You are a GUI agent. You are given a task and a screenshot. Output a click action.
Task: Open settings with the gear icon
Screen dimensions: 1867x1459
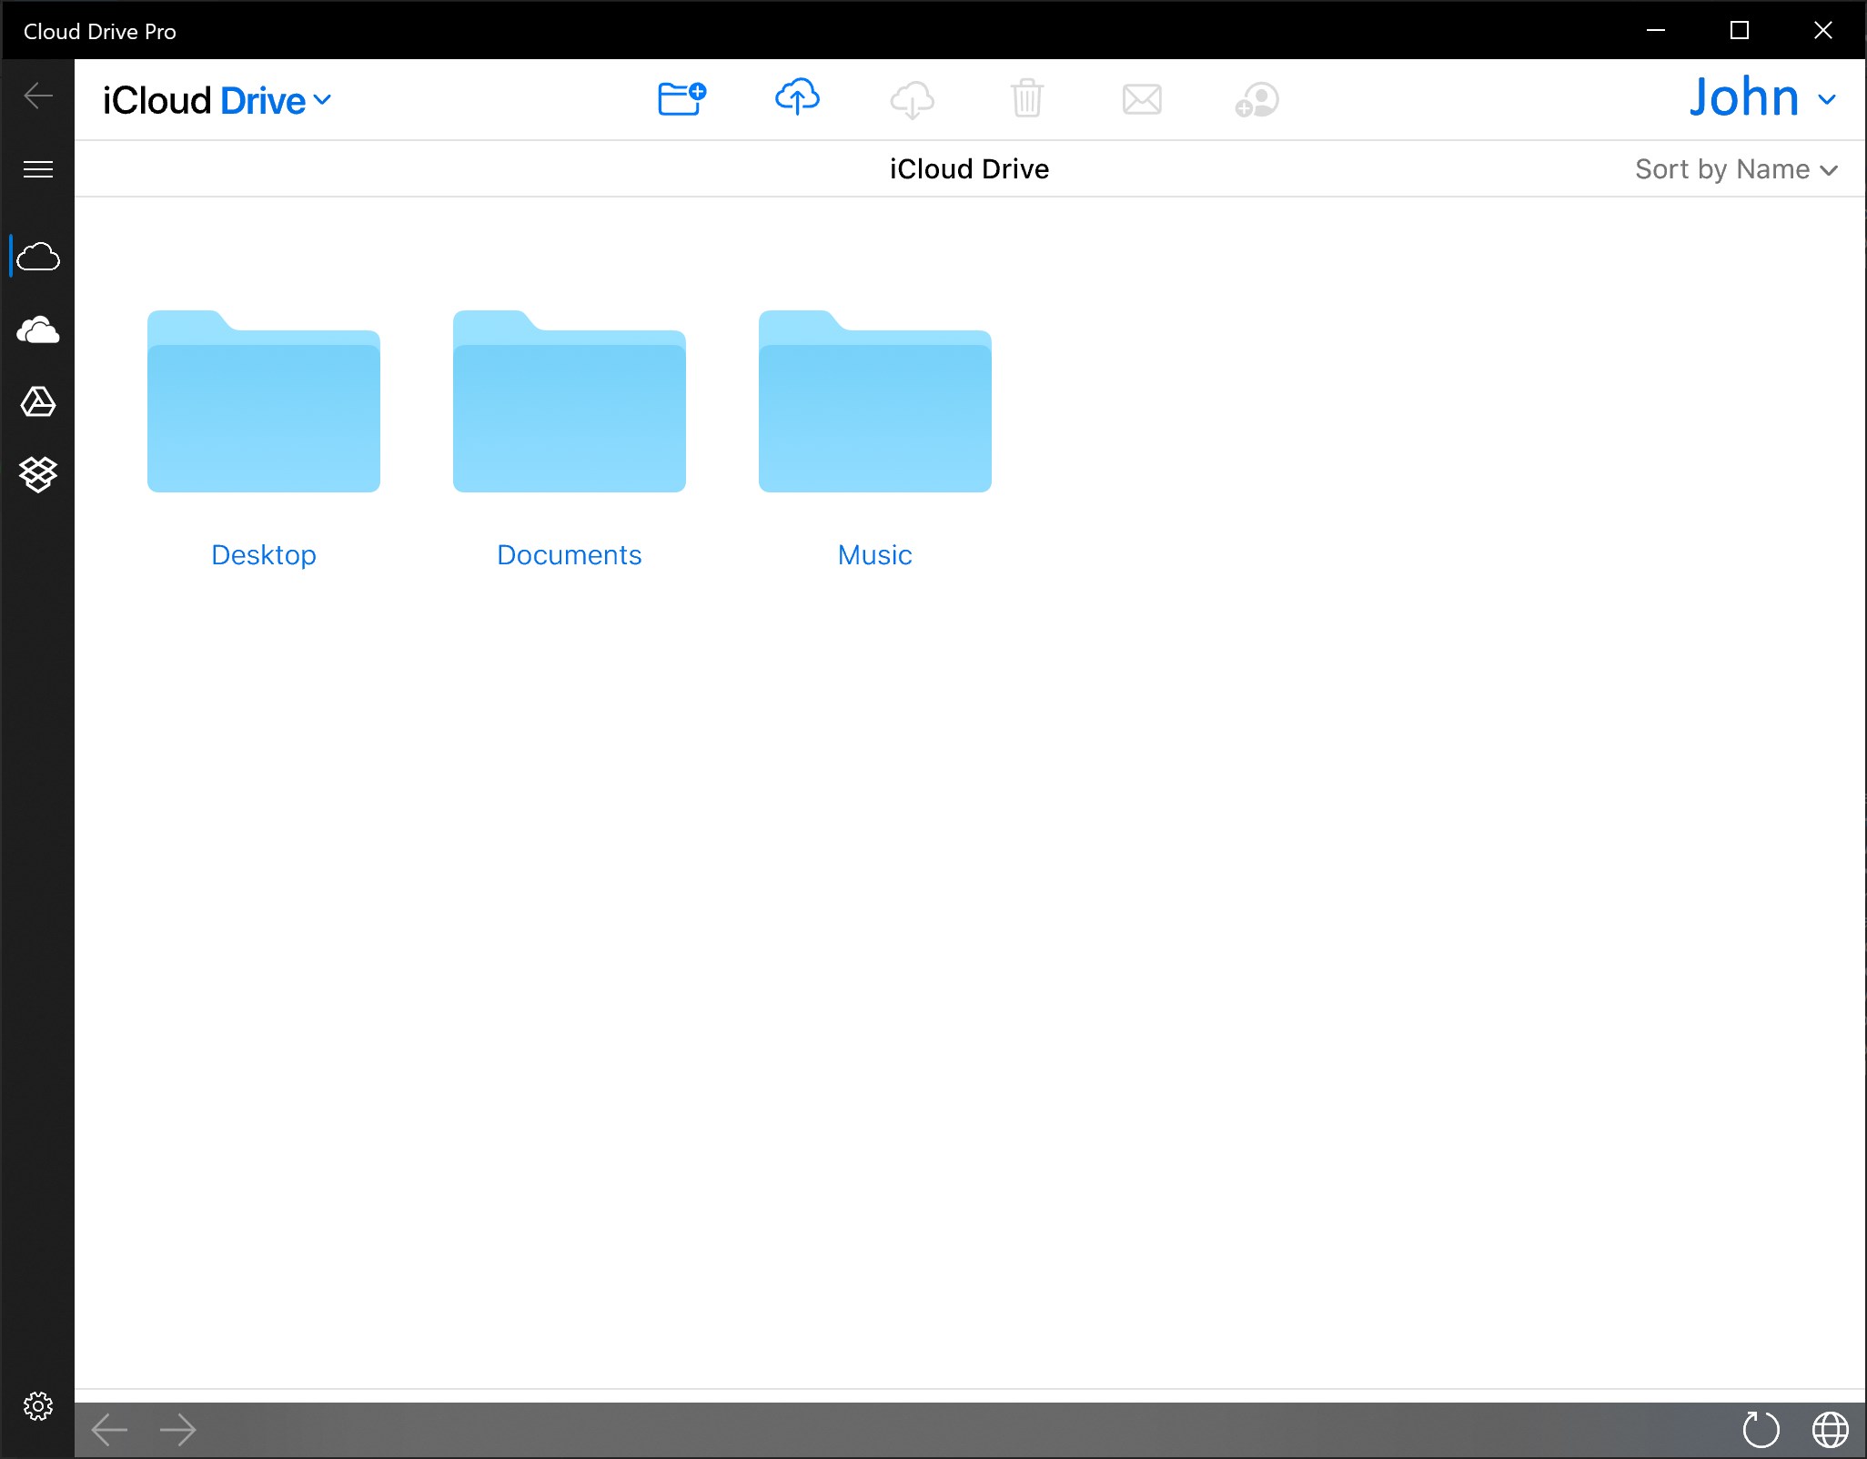click(38, 1406)
